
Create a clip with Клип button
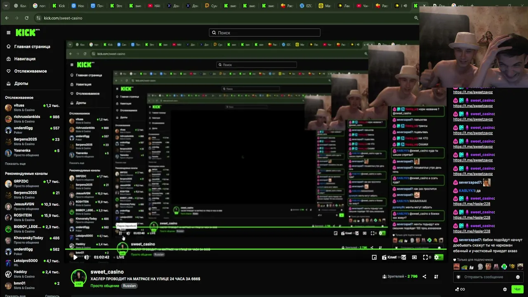click(389, 257)
